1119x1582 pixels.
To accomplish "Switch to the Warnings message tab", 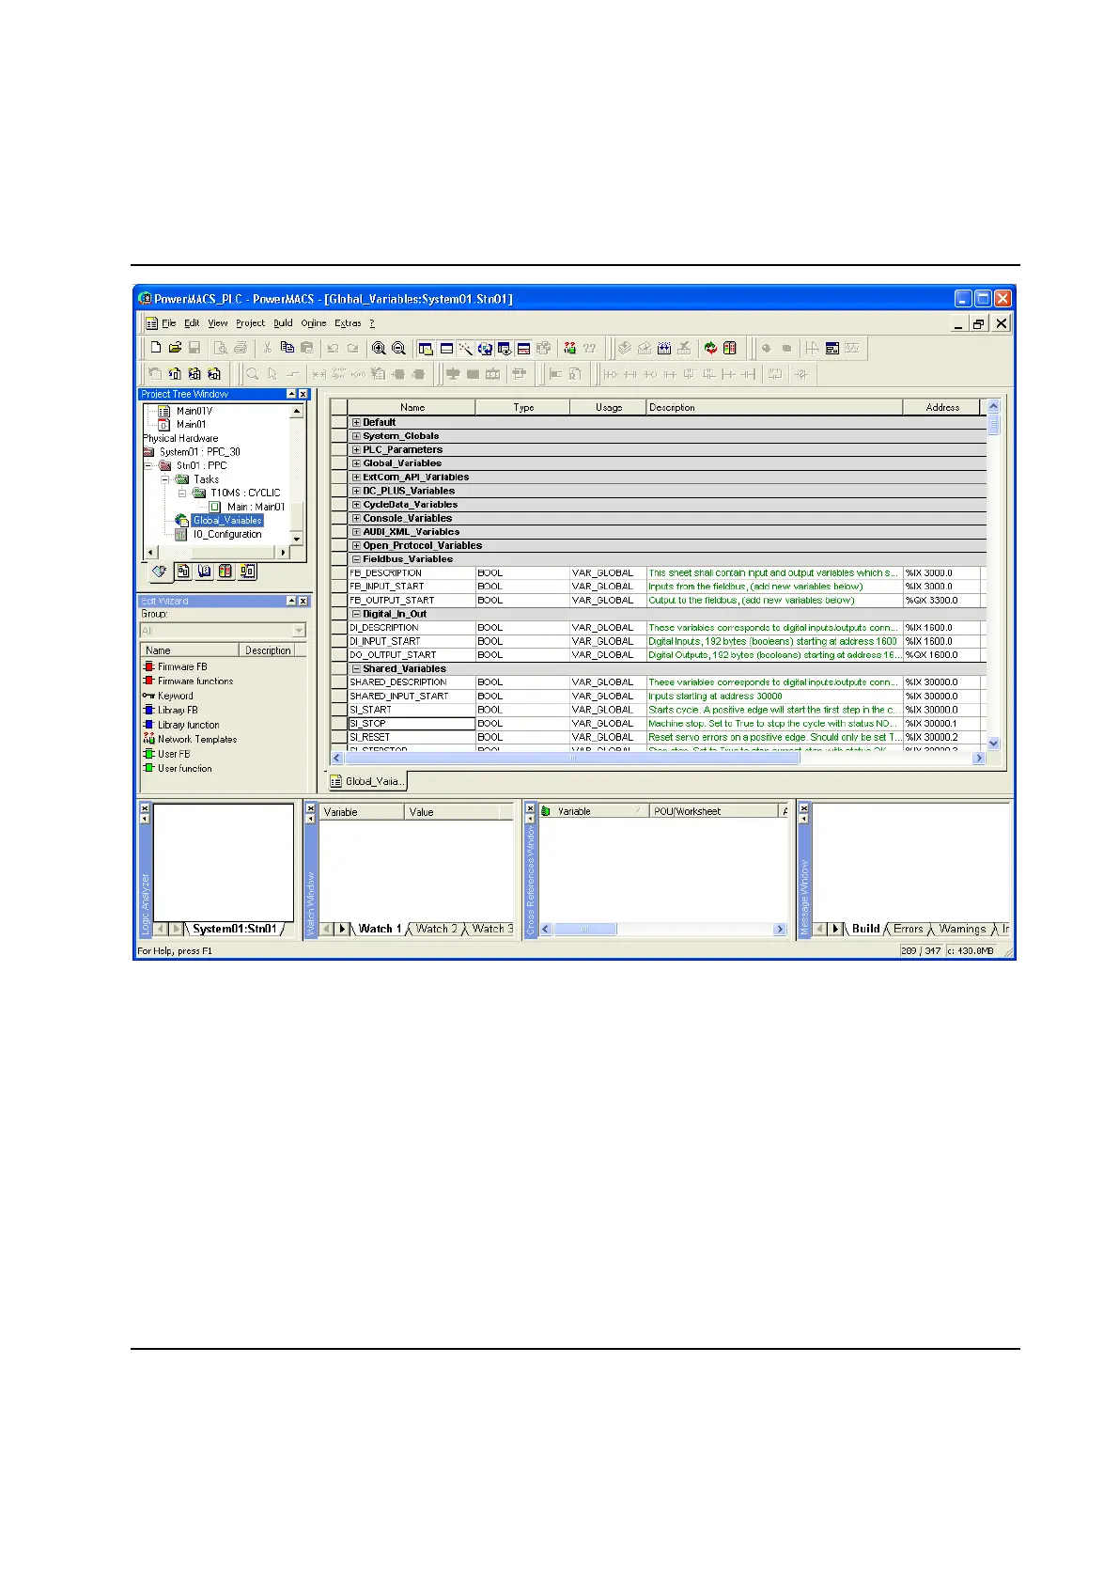I will point(962,929).
